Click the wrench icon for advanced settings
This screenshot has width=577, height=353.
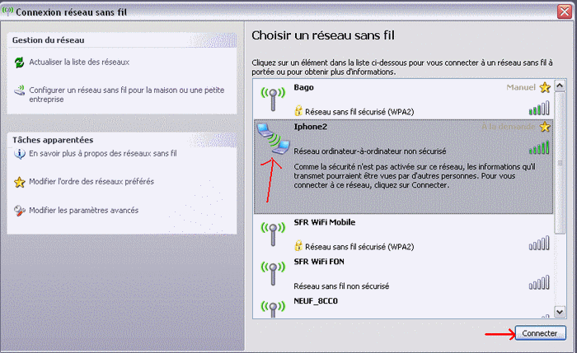[19, 211]
